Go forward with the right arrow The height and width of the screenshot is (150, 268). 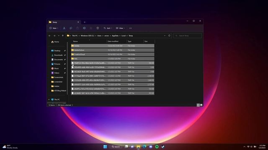[54, 36]
